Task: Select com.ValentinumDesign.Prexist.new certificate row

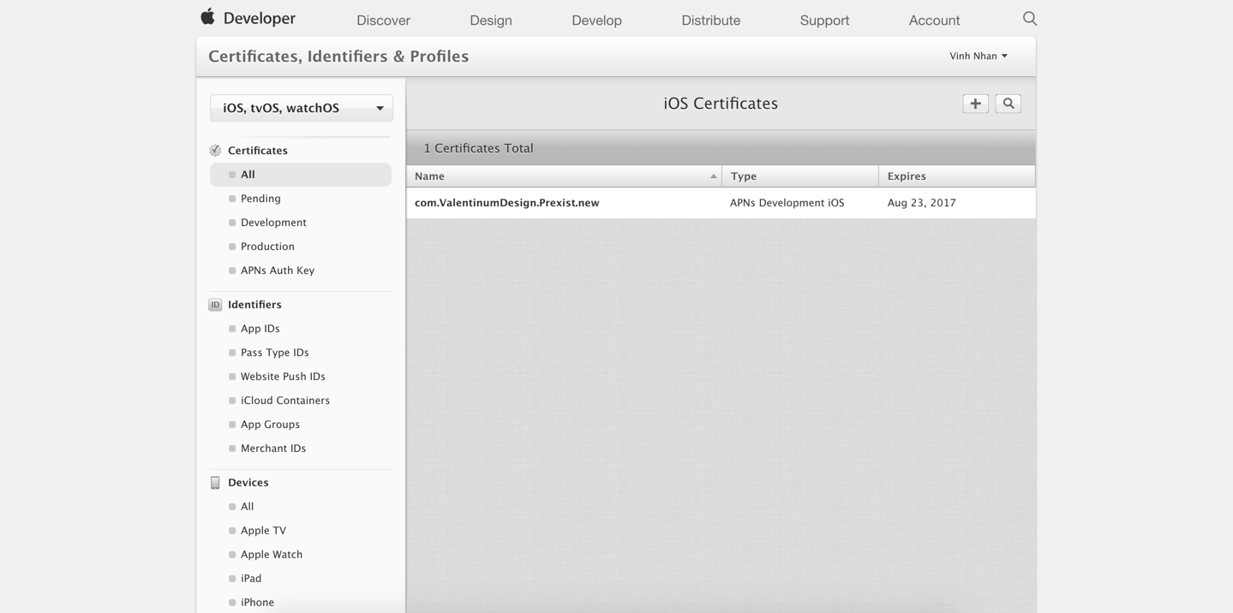Action: (x=721, y=203)
